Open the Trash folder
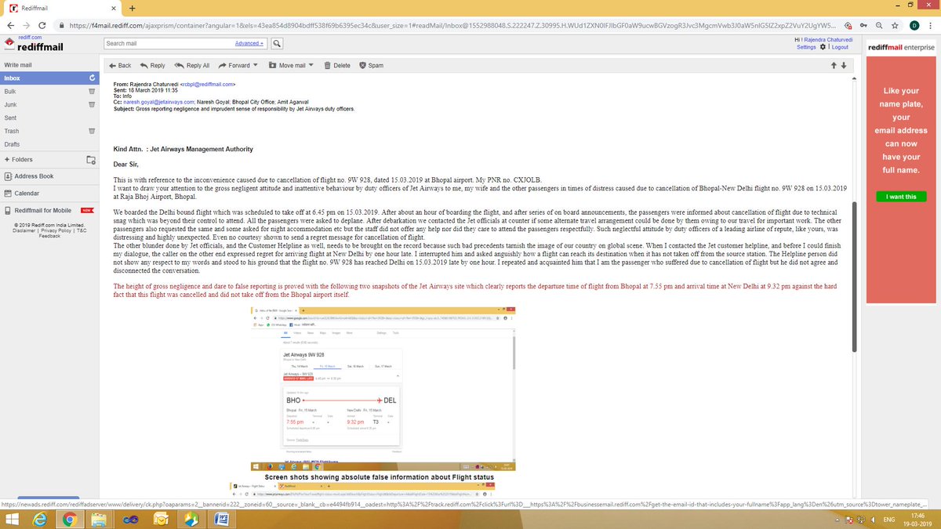 (x=11, y=131)
